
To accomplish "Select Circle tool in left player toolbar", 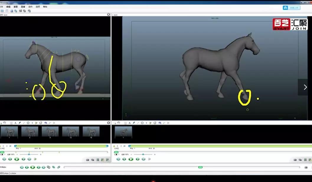I will point(28,123).
